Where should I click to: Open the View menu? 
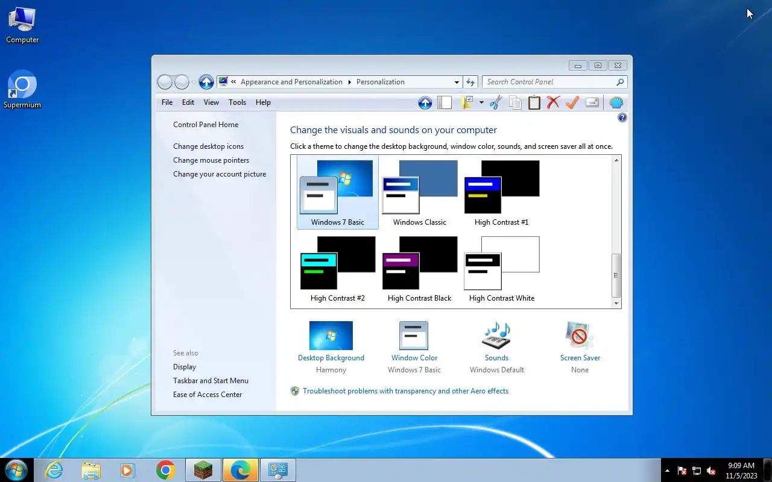[x=211, y=102]
